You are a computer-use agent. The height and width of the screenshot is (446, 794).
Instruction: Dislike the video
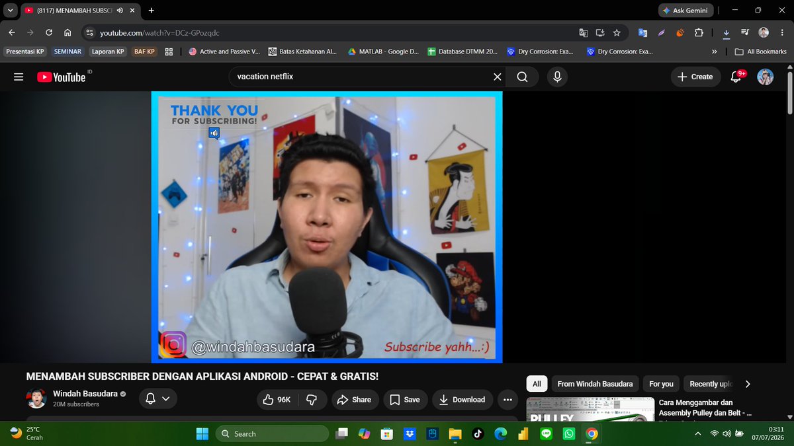coord(313,400)
